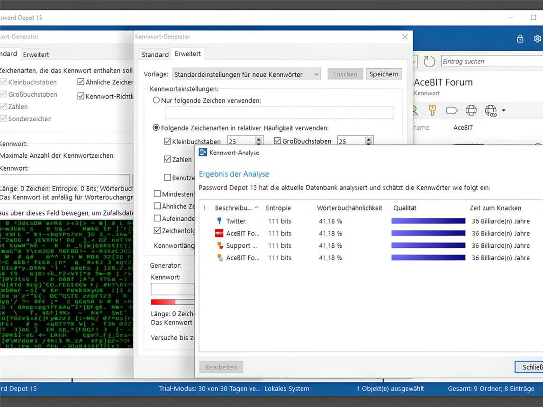
Task: Click the blue tag label icon
Action: [x=452, y=110]
